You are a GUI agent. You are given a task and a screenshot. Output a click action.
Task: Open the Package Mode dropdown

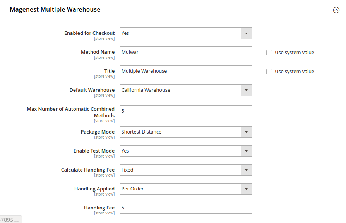click(186, 132)
